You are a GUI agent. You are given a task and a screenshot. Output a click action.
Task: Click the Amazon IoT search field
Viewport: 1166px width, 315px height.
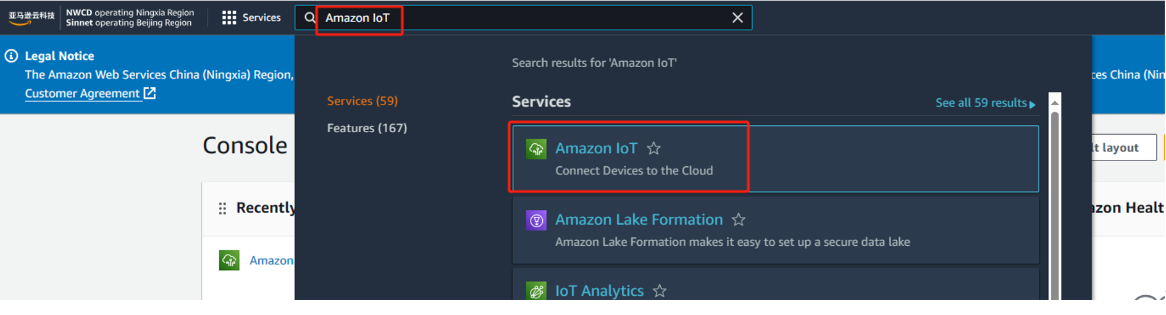(525, 18)
